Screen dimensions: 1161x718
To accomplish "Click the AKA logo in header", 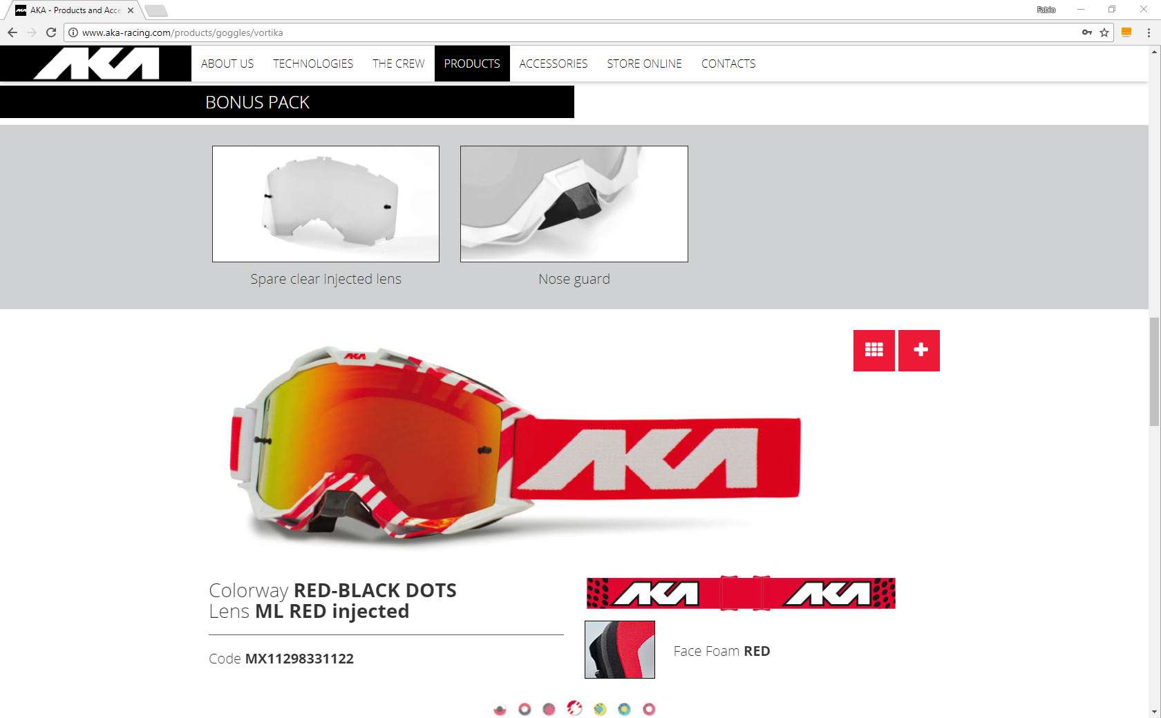I will pos(96,64).
